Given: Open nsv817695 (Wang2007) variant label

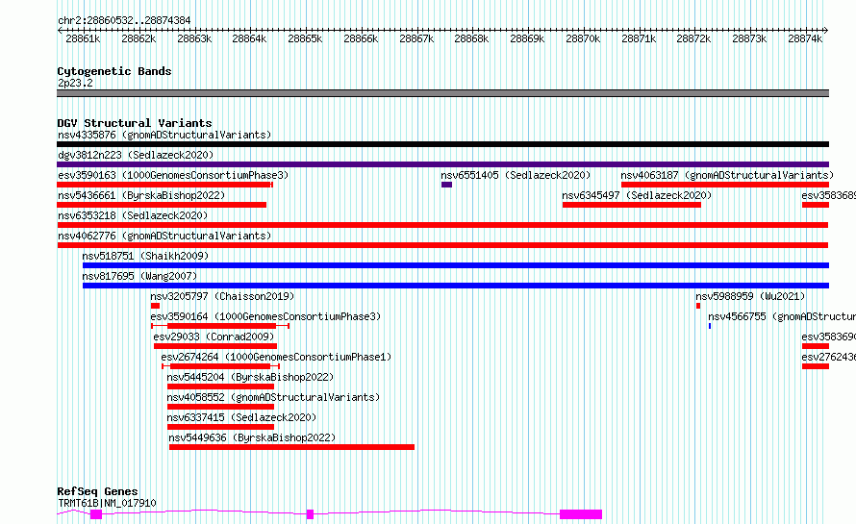Looking at the screenshot, I should [x=139, y=276].
